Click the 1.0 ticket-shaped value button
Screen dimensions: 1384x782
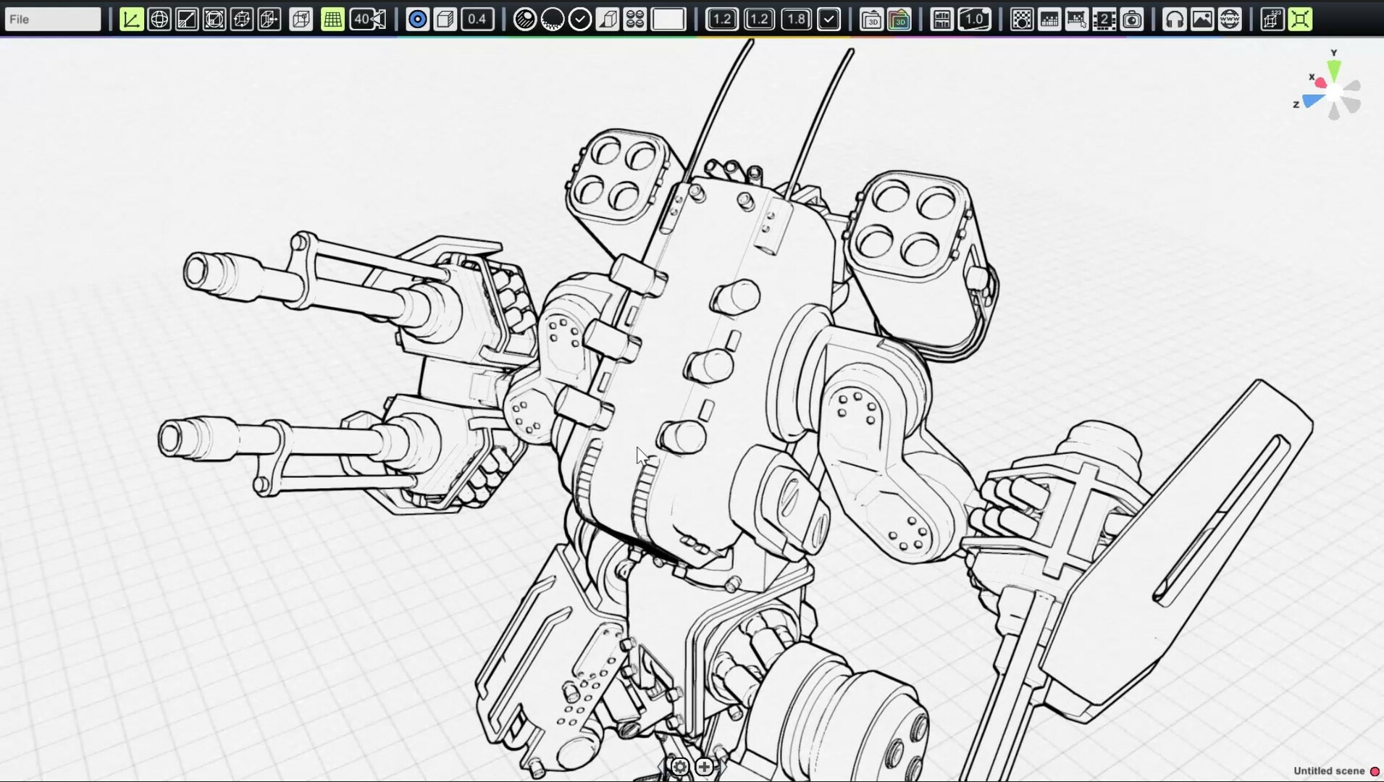(x=974, y=20)
